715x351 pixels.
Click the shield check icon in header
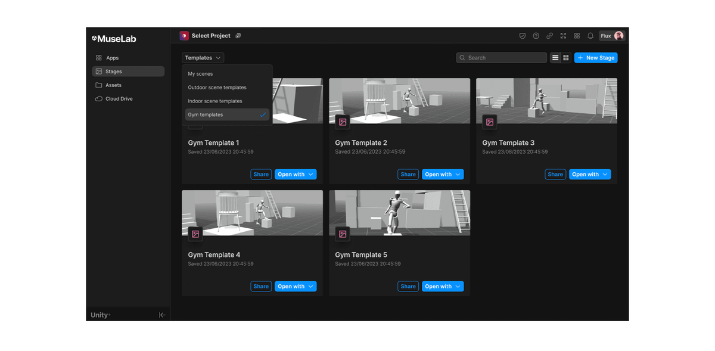pos(523,36)
